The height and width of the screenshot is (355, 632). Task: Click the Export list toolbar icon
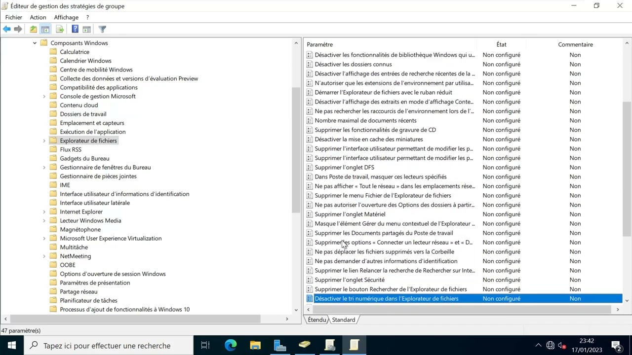[x=60, y=29]
